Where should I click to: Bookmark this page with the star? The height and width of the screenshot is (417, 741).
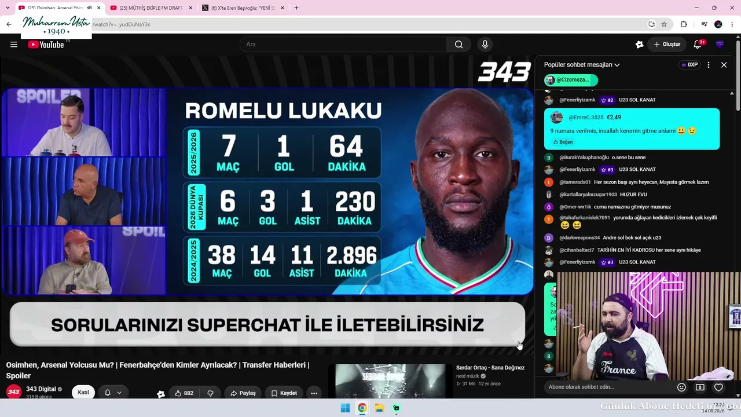click(664, 24)
